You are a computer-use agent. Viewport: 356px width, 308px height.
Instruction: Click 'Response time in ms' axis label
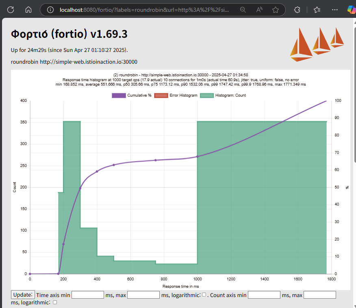(x=180, y=286)
